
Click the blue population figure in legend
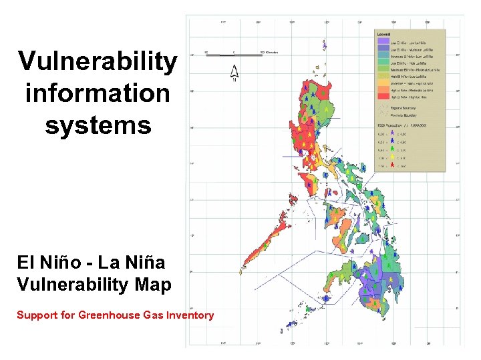point(392,141)
